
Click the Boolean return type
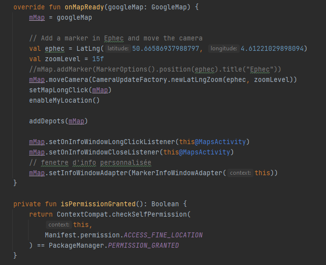point(165,204)
